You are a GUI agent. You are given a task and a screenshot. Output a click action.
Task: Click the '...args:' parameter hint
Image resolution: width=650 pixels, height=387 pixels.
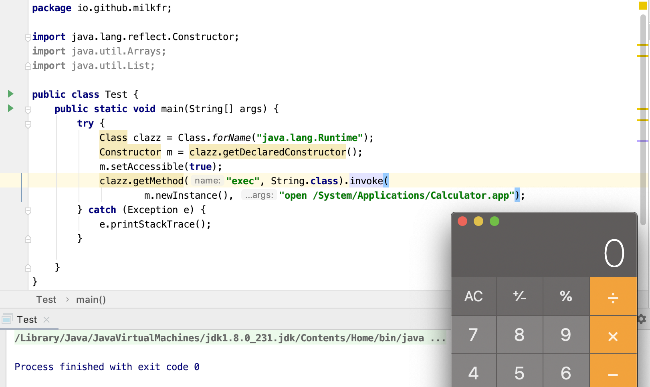(x=259, y=195)
